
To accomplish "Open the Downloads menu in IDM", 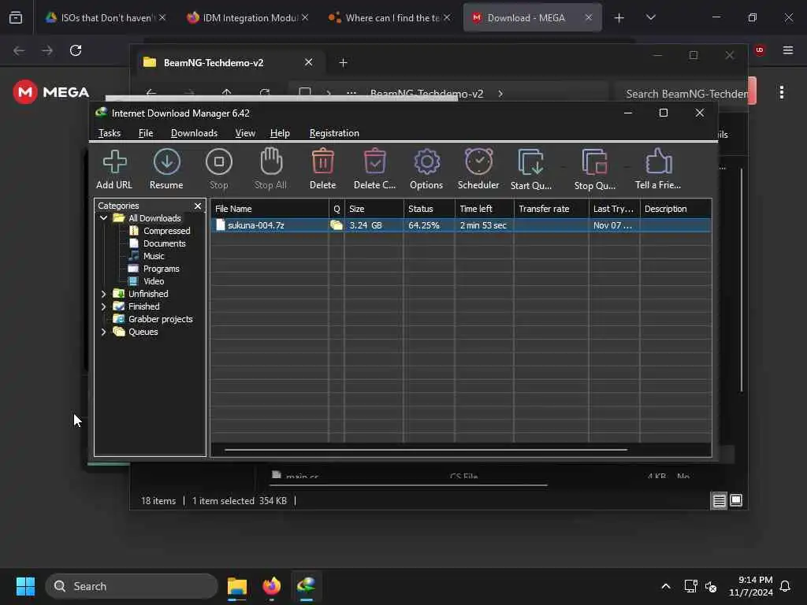I will tap(194, 133).
